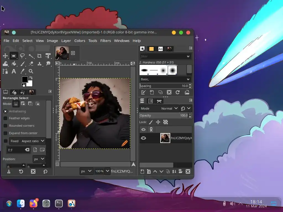
Task: Select the Color Picker eyedropper tool
Action: pos(22,71)
